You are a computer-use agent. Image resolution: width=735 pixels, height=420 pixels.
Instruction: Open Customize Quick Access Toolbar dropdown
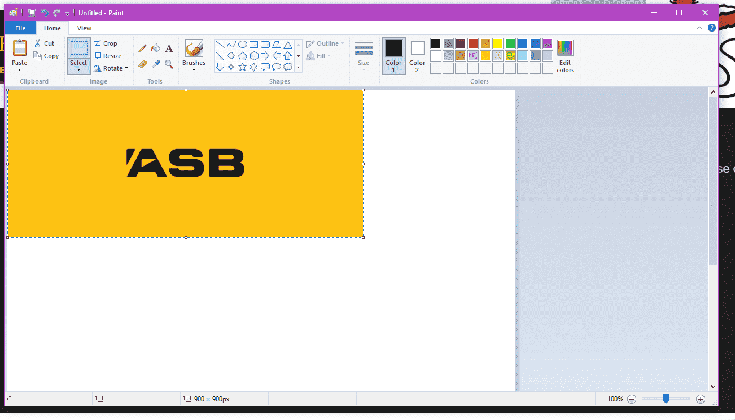(67, 13)
